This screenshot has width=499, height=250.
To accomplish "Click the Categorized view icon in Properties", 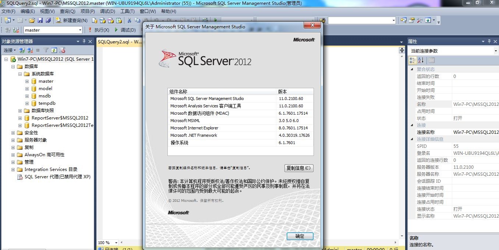I will 413,60.
